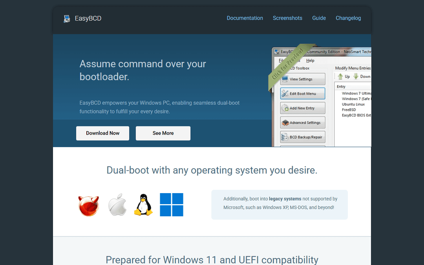Go to the Guide link

click(319, 18)
